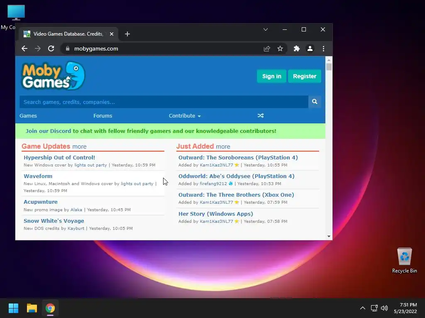Click contributor Alaka link
This screenshot has height=318, width=425.
click(76, 210)
